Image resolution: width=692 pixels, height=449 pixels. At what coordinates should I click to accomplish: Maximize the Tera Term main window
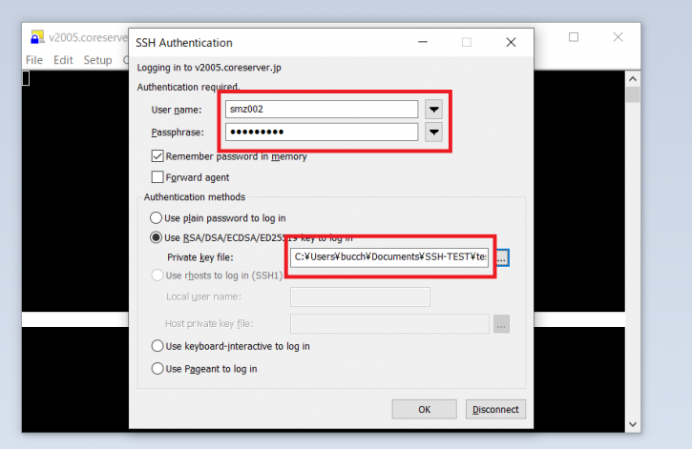[x=574, y=37]
